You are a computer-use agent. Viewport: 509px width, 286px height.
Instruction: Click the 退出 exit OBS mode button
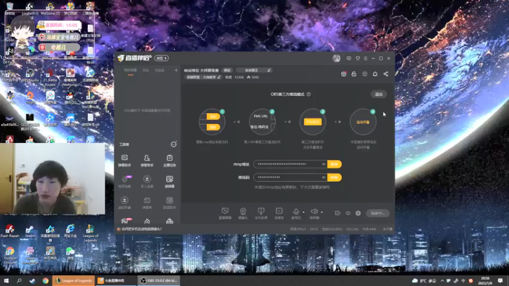[379, 94]
